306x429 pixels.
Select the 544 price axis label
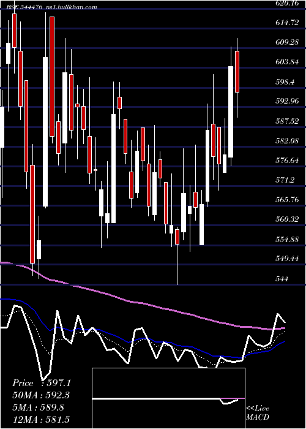coord(282,278)
